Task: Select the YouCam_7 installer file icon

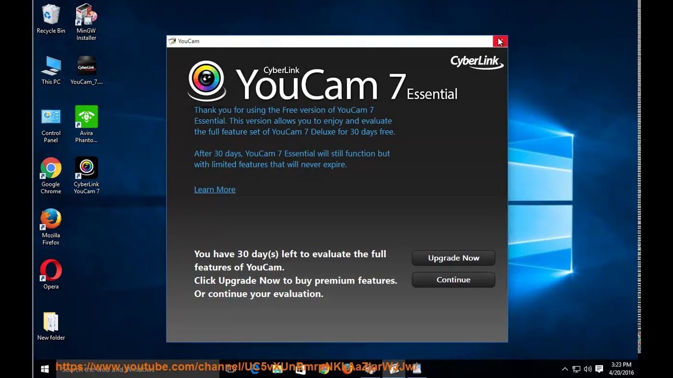Action: coord(86,70)
